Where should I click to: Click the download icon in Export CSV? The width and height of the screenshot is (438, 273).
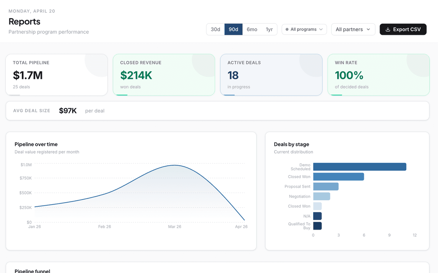click(x=388, y=29)
